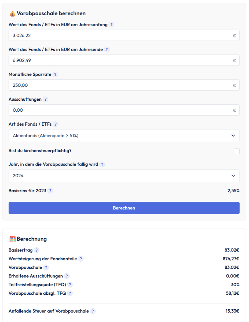Image resolution: width=249 pixels, height=322 pixels.
Task: Enable the kirchensteuerpflichtig checkbox
Action: (x=236, y=151)
